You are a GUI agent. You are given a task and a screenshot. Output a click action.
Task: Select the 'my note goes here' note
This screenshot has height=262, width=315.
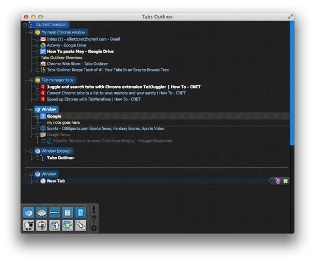pyautogui.click(x=64, y=122)
